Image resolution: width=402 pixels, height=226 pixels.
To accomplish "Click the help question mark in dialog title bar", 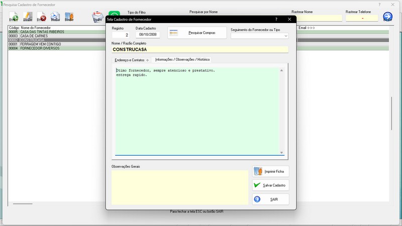I will (x=276, y=19).
